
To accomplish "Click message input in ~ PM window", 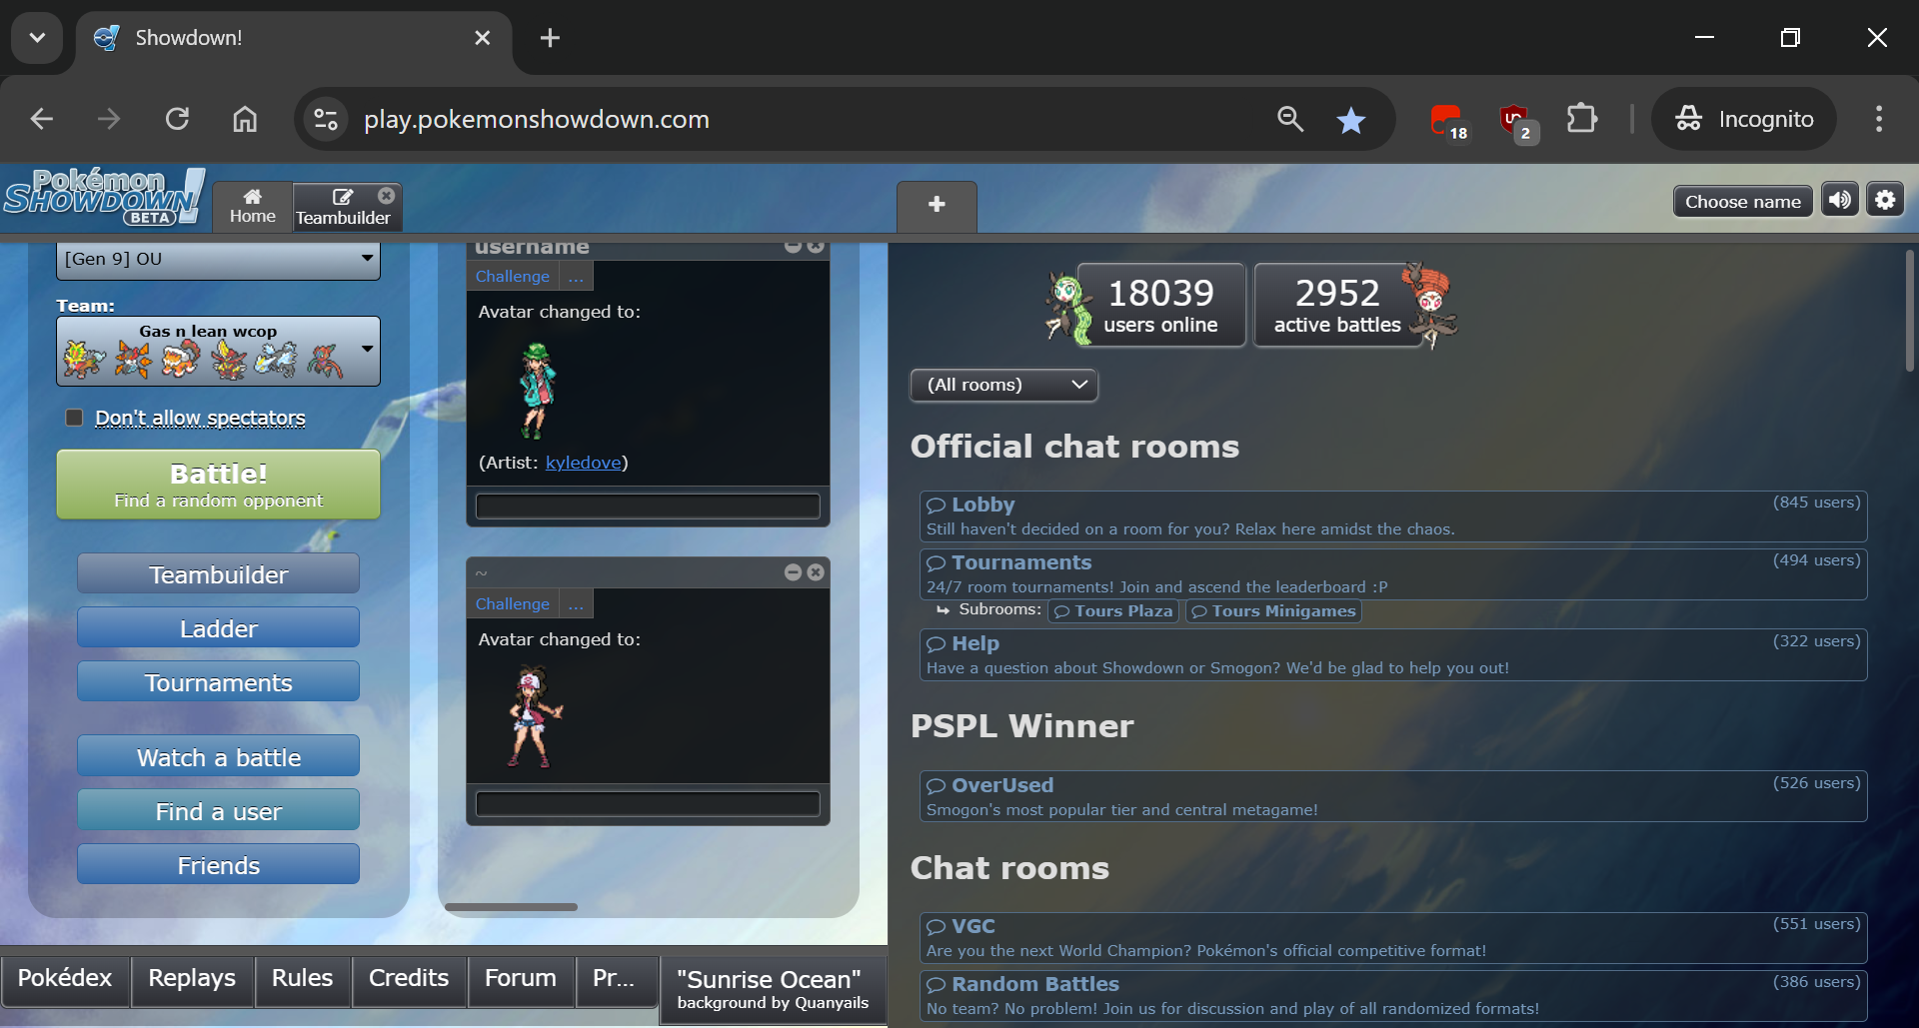I will coord(648,804).
